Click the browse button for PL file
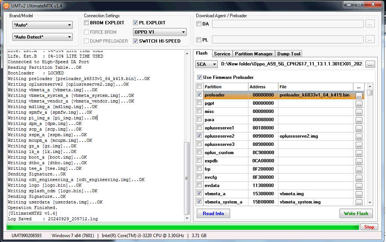 pos(370,40)
